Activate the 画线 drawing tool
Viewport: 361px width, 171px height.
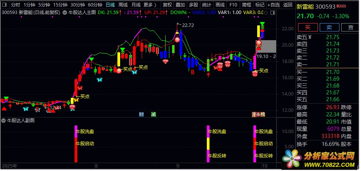[x=220, y=5]
